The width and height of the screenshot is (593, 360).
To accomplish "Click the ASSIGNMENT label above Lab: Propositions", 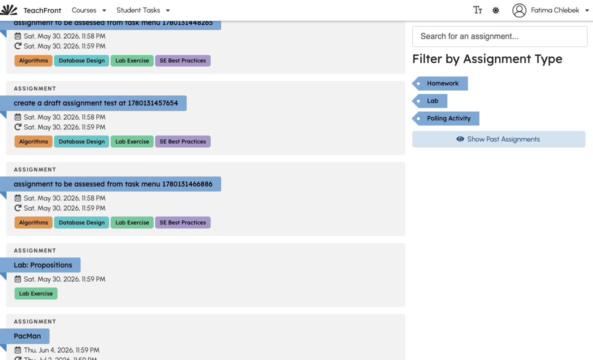I will click(x=35, y=250).
